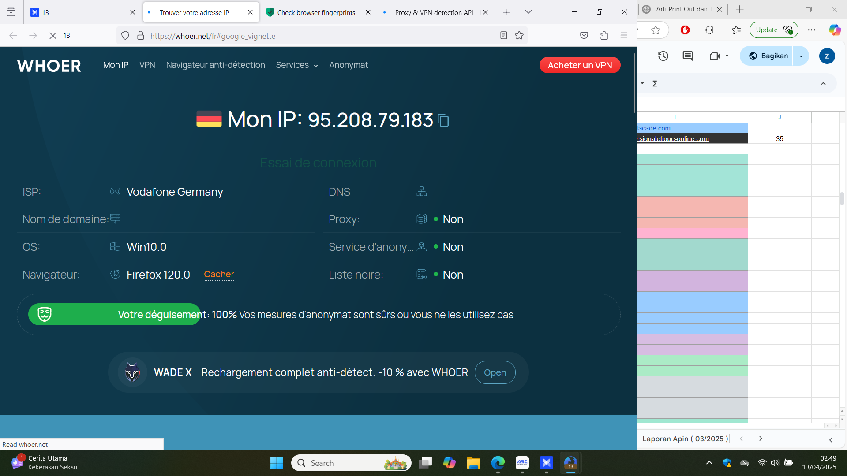Open the Mon IP menu item
This screenshot has width=847, height=476.
tap(116, 65)
